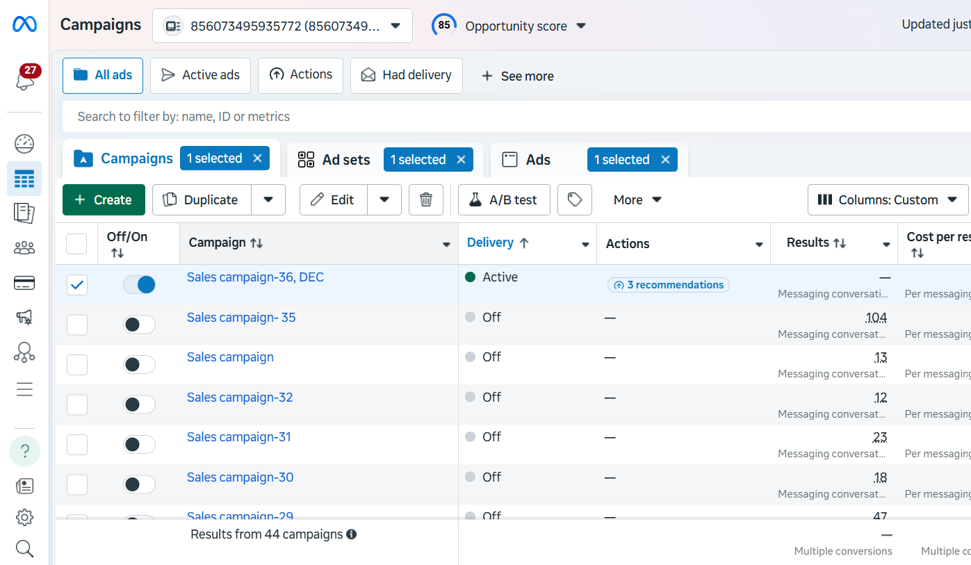
Task: Open Ads Reporting from the sidebar
Action: (24, 213)
